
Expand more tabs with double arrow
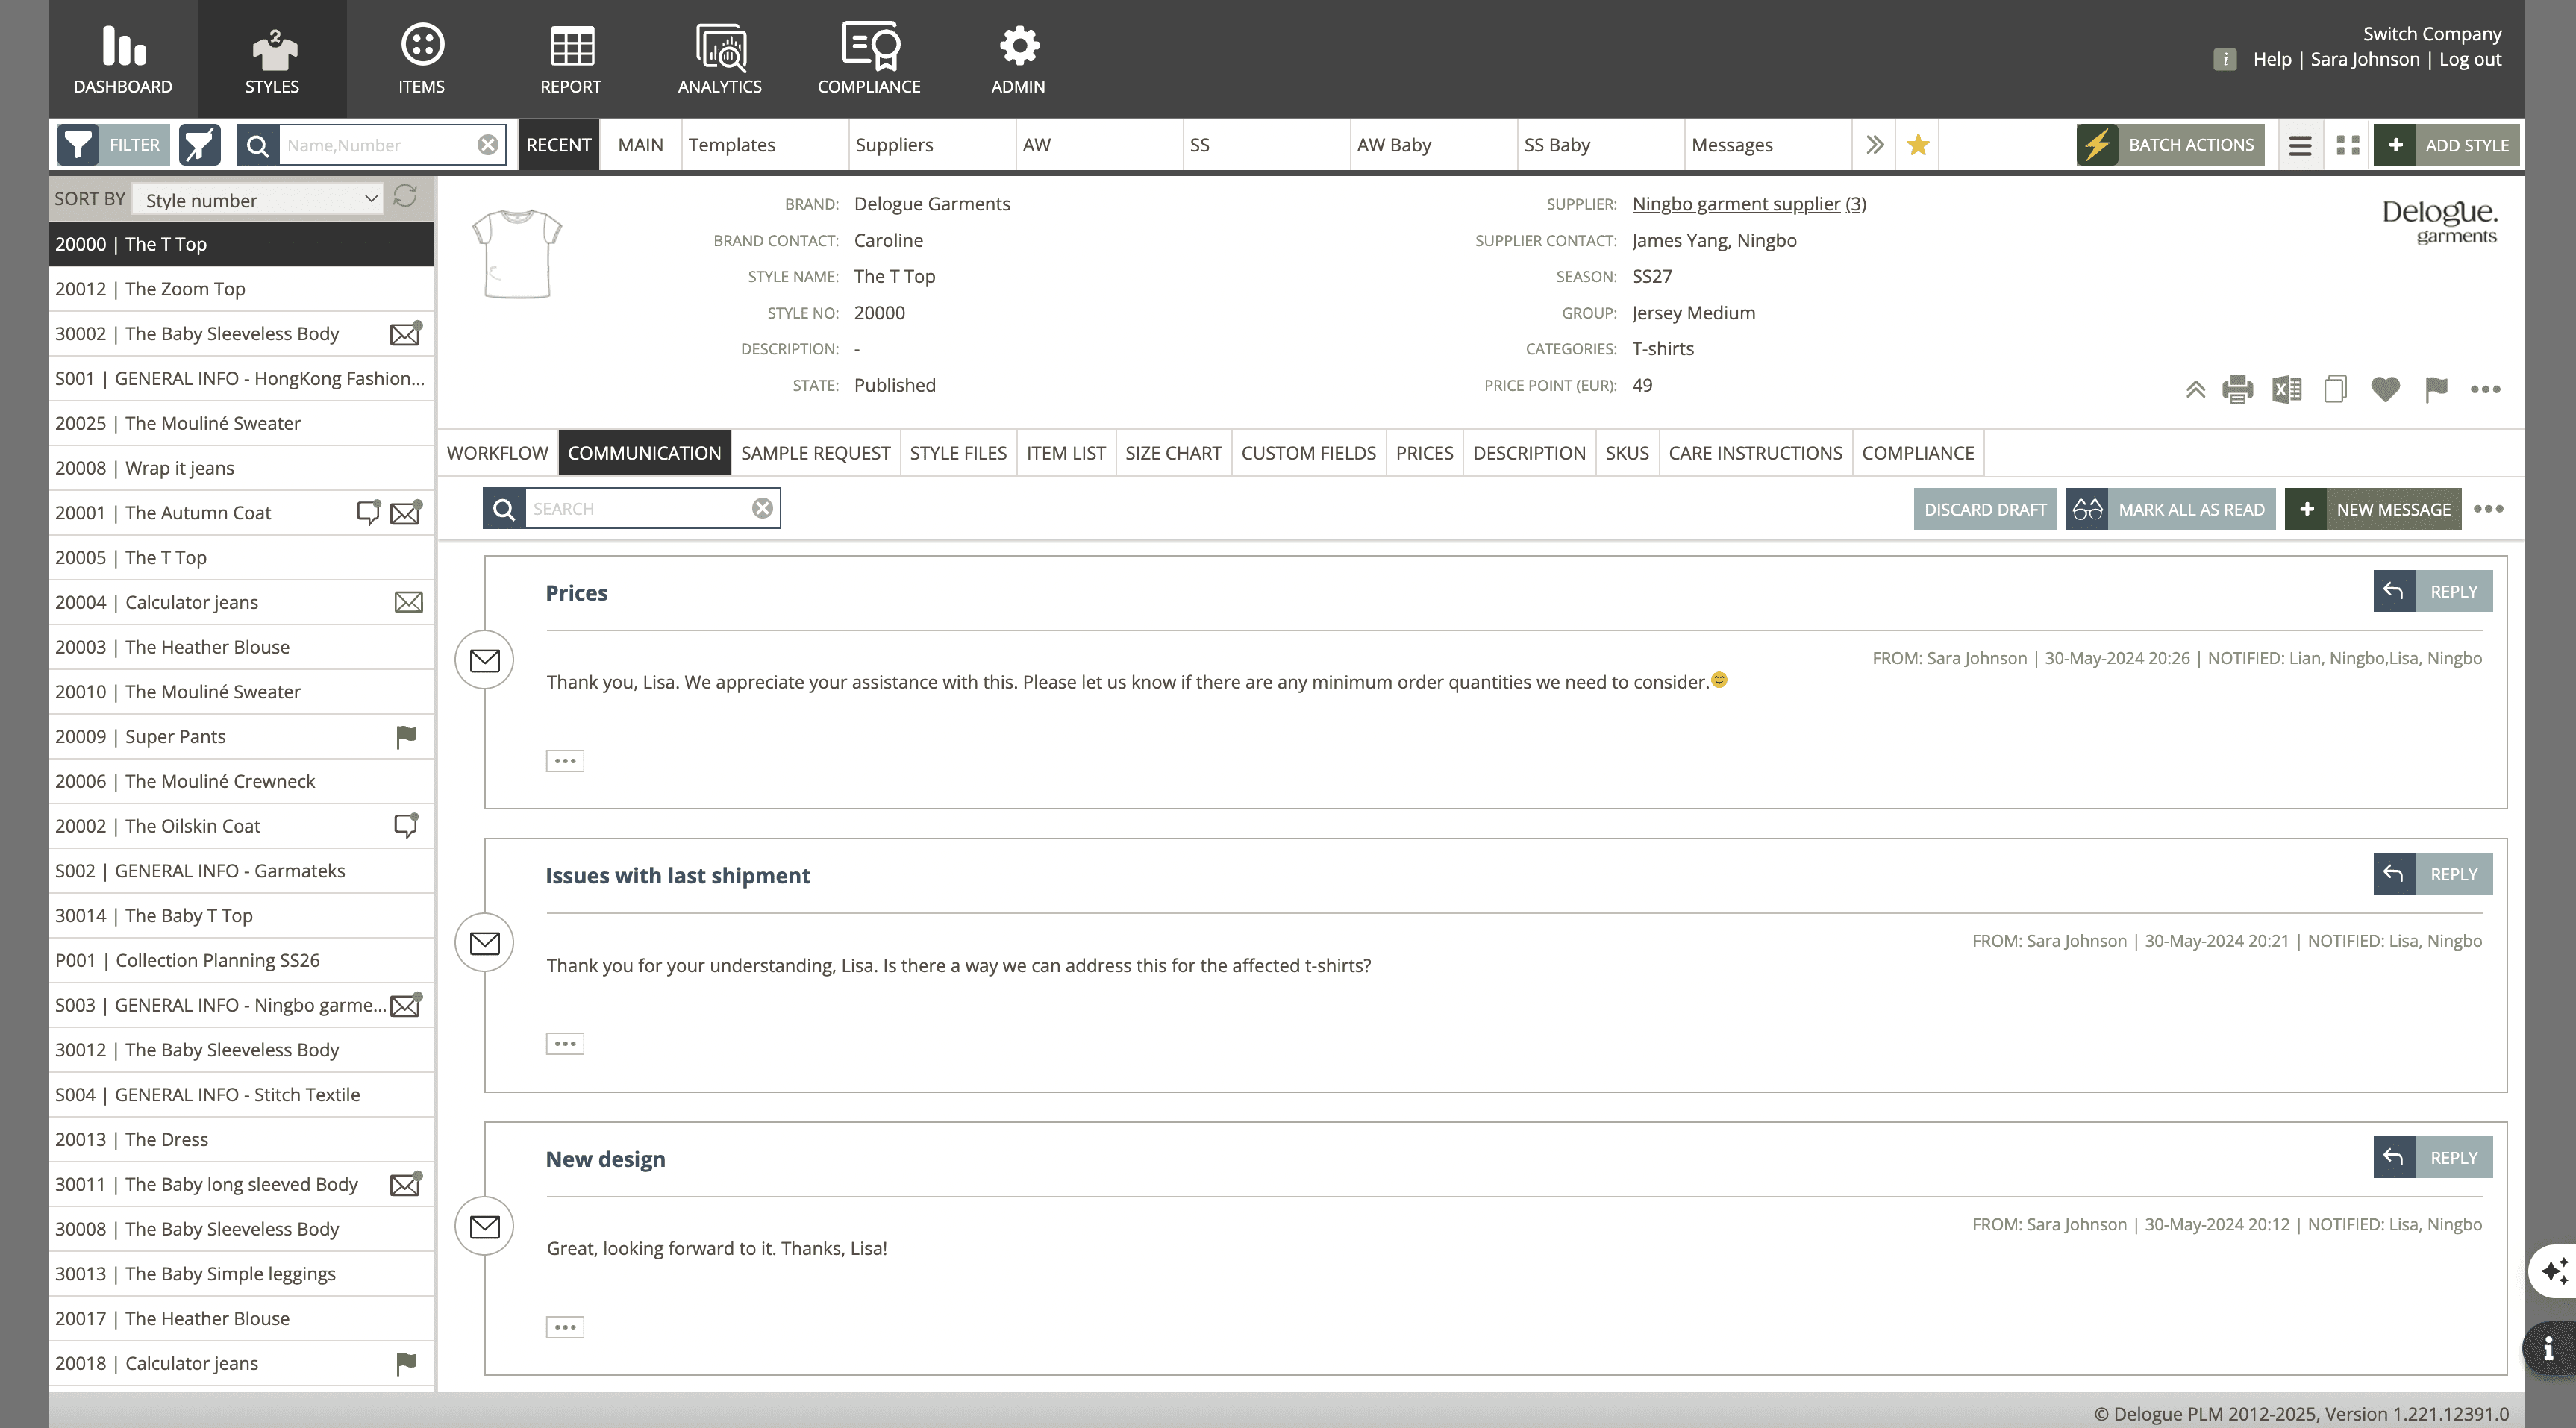click(x=1874, y=145)
